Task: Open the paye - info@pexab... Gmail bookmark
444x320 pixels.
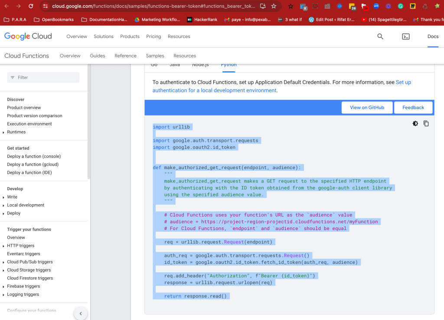Action: pyautogui.click(x=248, y=19)
